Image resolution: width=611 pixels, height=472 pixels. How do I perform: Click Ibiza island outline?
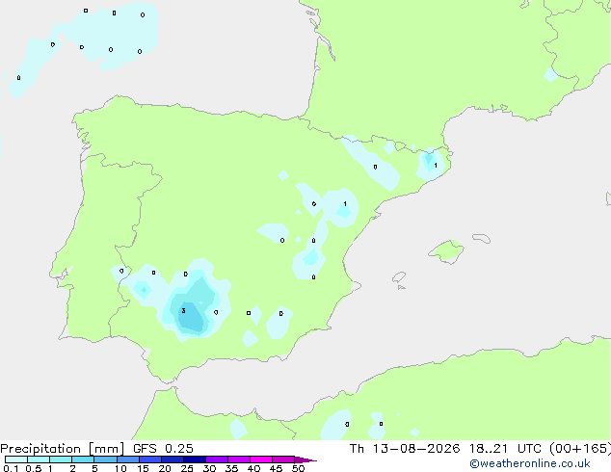(x=399, y=277)
